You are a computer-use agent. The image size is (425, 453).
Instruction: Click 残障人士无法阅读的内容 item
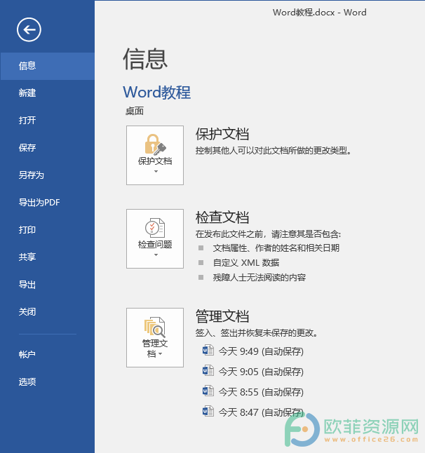pos(259,278)
